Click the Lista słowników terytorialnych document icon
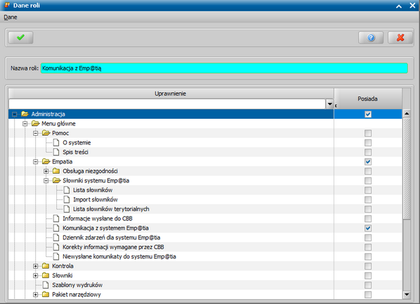420x304 pixels. click(67, 209)
